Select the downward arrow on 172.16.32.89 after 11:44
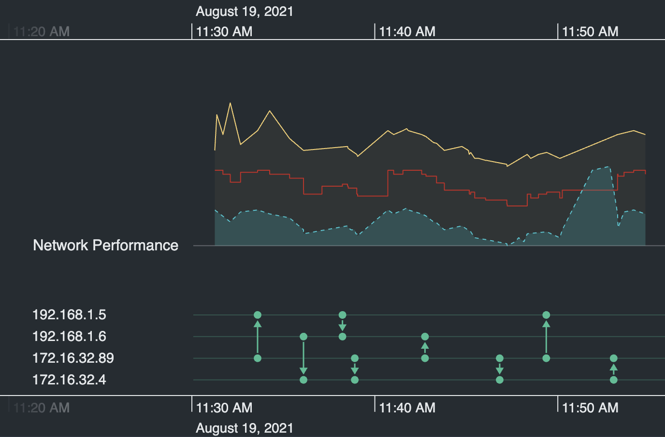Image resolution: width=665 pixels, height=437 pixels. (500, 369)
